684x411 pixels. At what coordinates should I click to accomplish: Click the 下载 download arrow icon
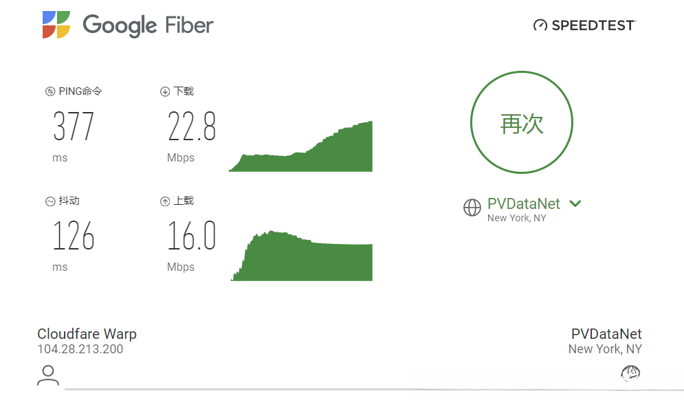pos(165,91)
